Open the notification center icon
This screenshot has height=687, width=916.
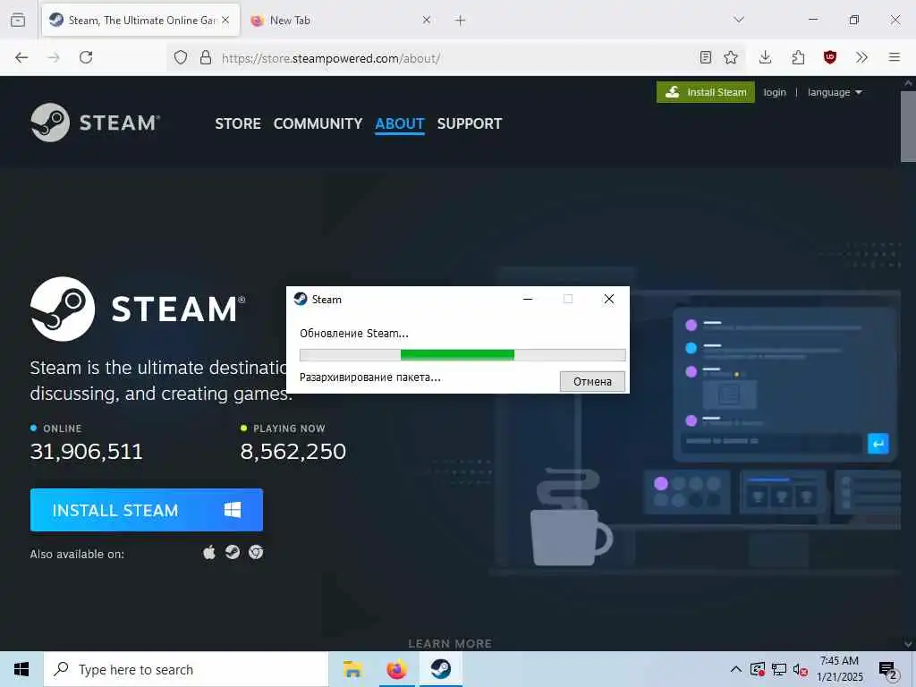pos(888,670)
